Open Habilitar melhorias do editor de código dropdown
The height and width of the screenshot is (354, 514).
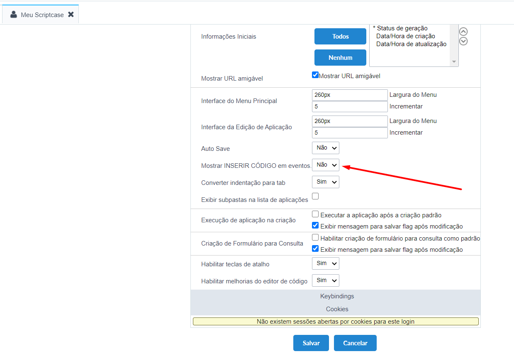326,280
